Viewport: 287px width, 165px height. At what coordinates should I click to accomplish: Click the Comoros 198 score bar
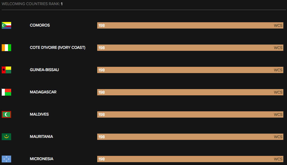click(190, 25)
